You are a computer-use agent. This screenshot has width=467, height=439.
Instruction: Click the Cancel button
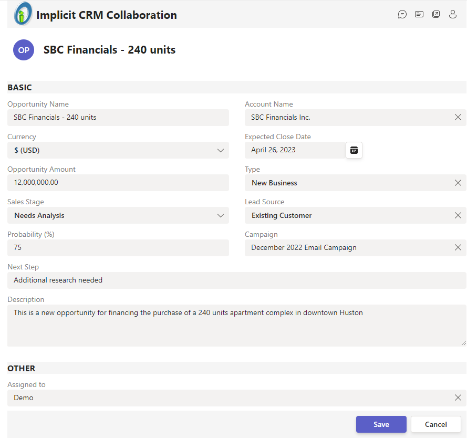point(435,424)
